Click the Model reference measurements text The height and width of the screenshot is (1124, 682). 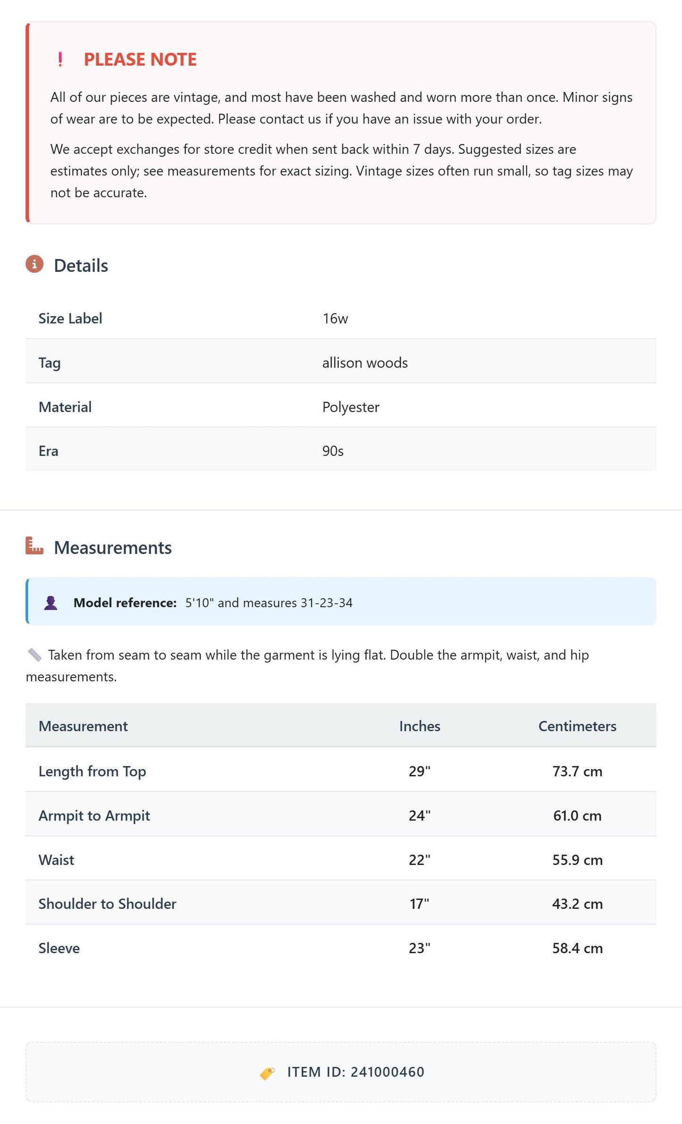click(269, 603)
